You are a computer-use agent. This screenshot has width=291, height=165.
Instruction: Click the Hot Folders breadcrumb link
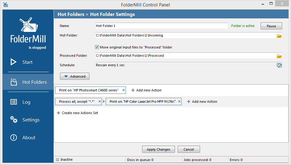click(x=71, y=14)
